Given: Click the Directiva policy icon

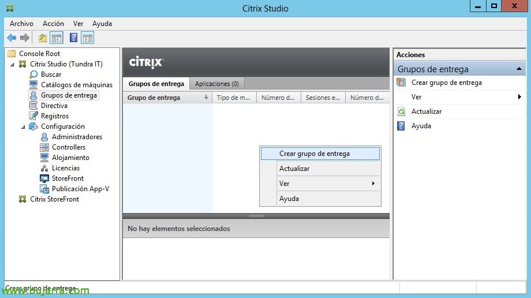Looking at the screenshot, I should click(x=33, y=106).
